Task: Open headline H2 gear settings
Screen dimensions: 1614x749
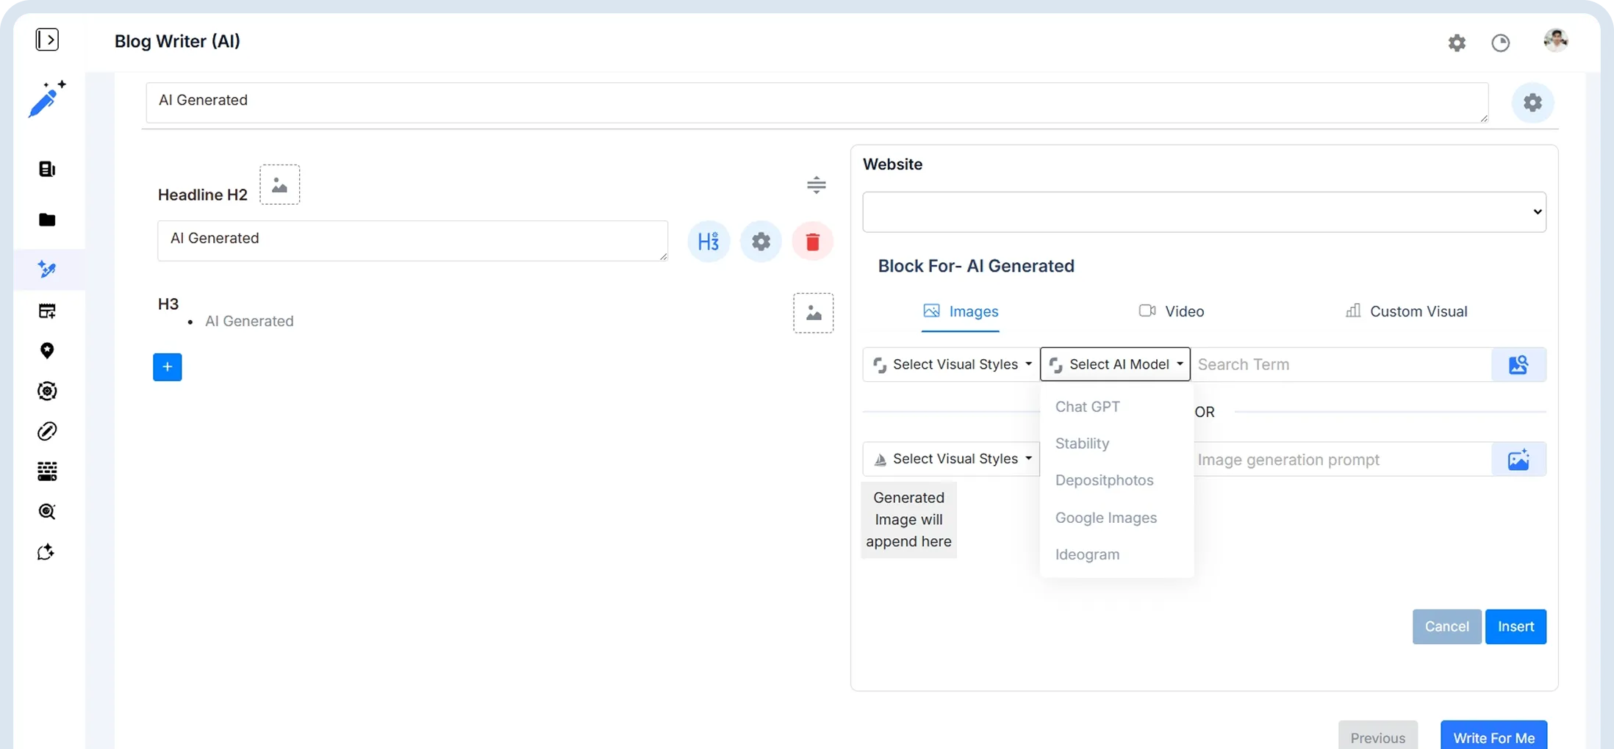Action: point(761,242)
